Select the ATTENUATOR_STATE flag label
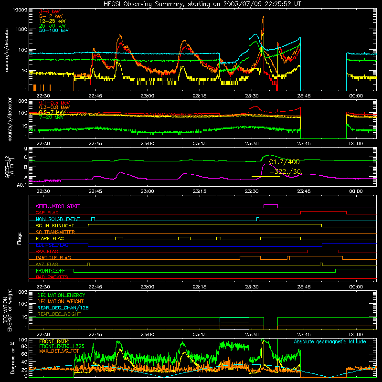 [x=58, y=206]
